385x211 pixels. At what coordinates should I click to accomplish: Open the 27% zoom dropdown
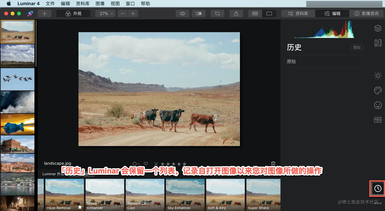(105, 13)
